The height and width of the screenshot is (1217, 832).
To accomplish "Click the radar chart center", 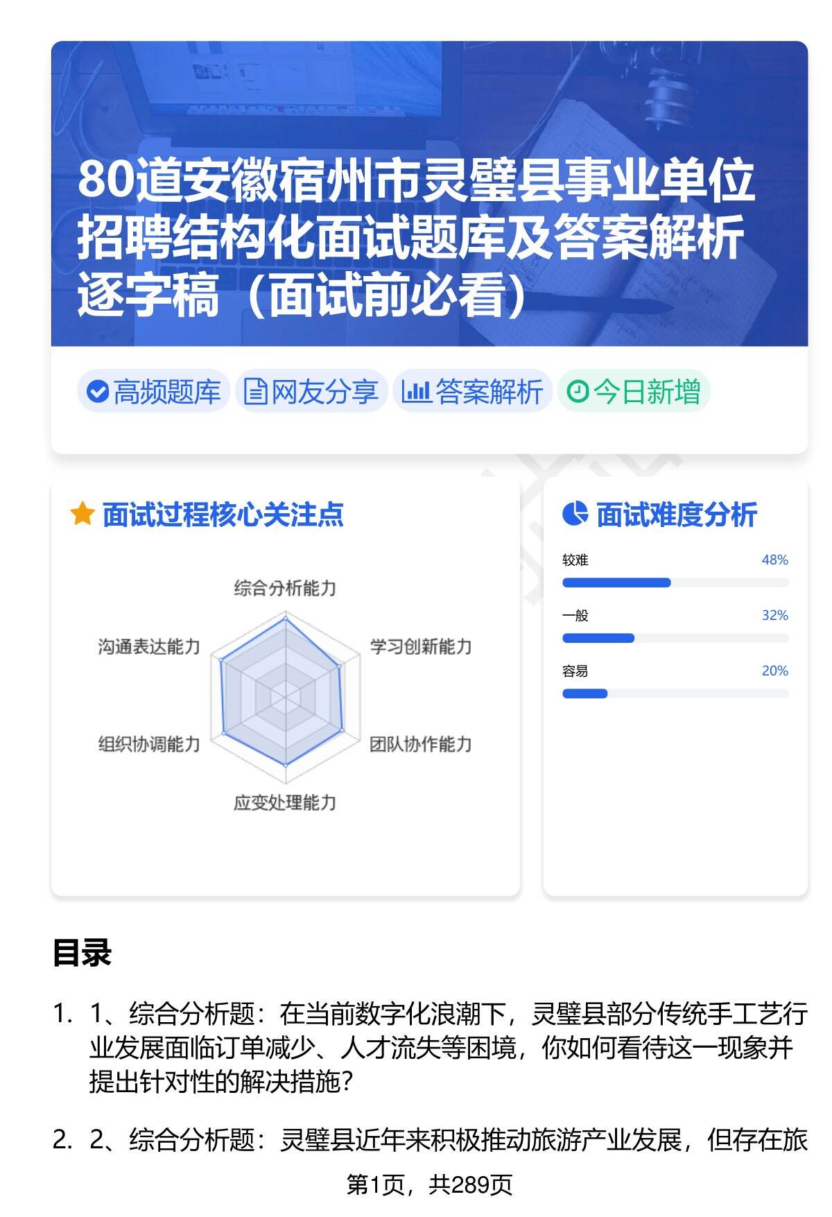I will (285, 694).
